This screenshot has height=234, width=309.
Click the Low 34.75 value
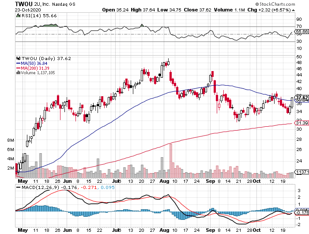pyautogui.click(x=169, y=10)
